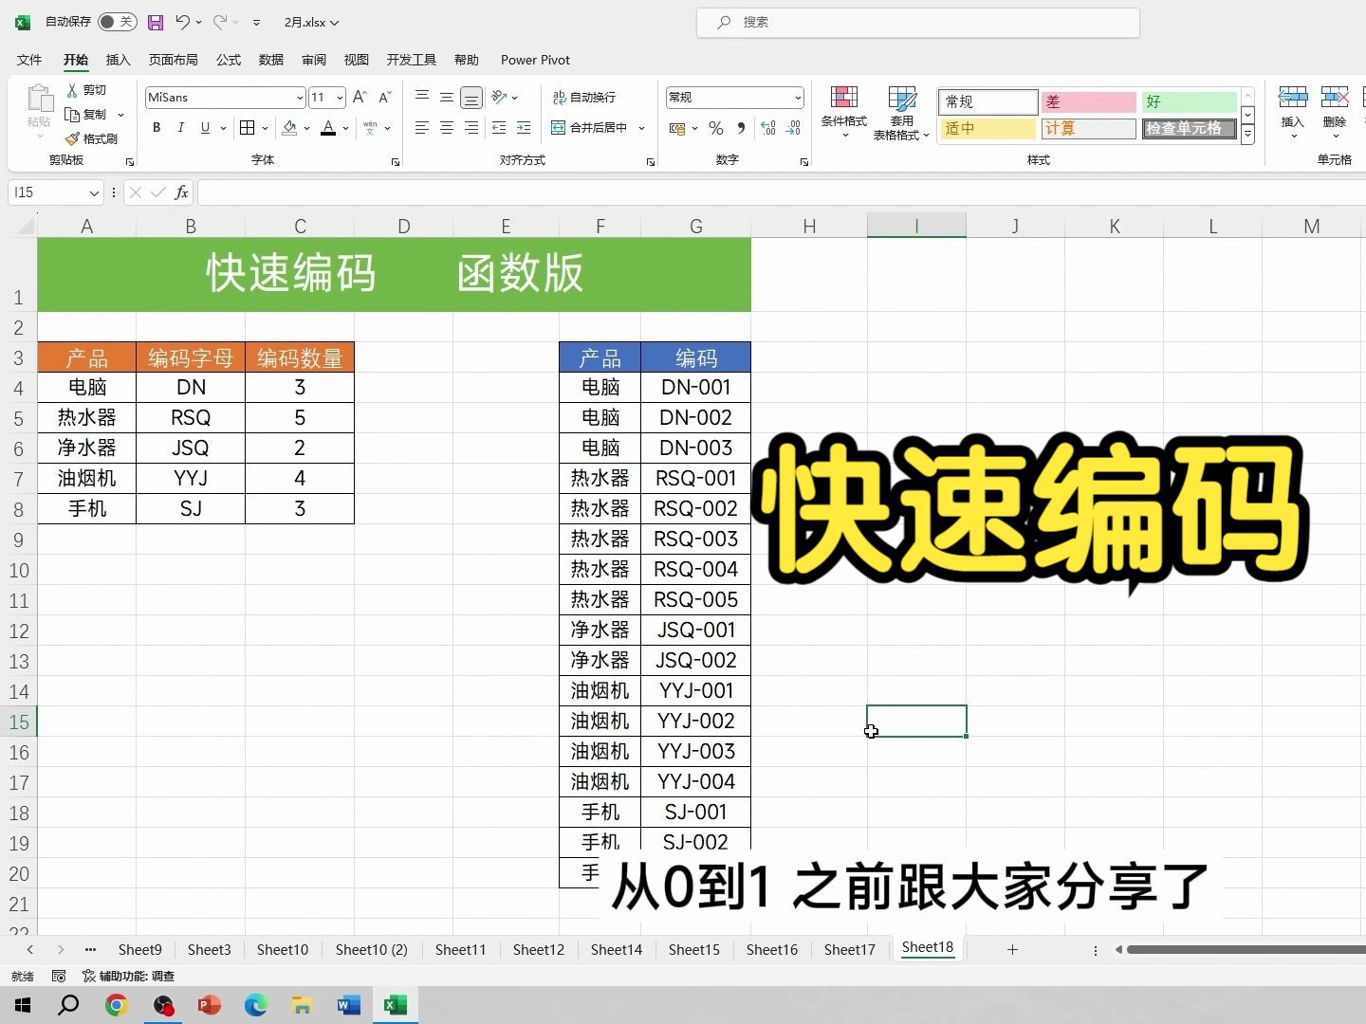Switch to the Sheet17 worksheet tab
This screenshot has height=1024, width=1366.
[849, 949]
